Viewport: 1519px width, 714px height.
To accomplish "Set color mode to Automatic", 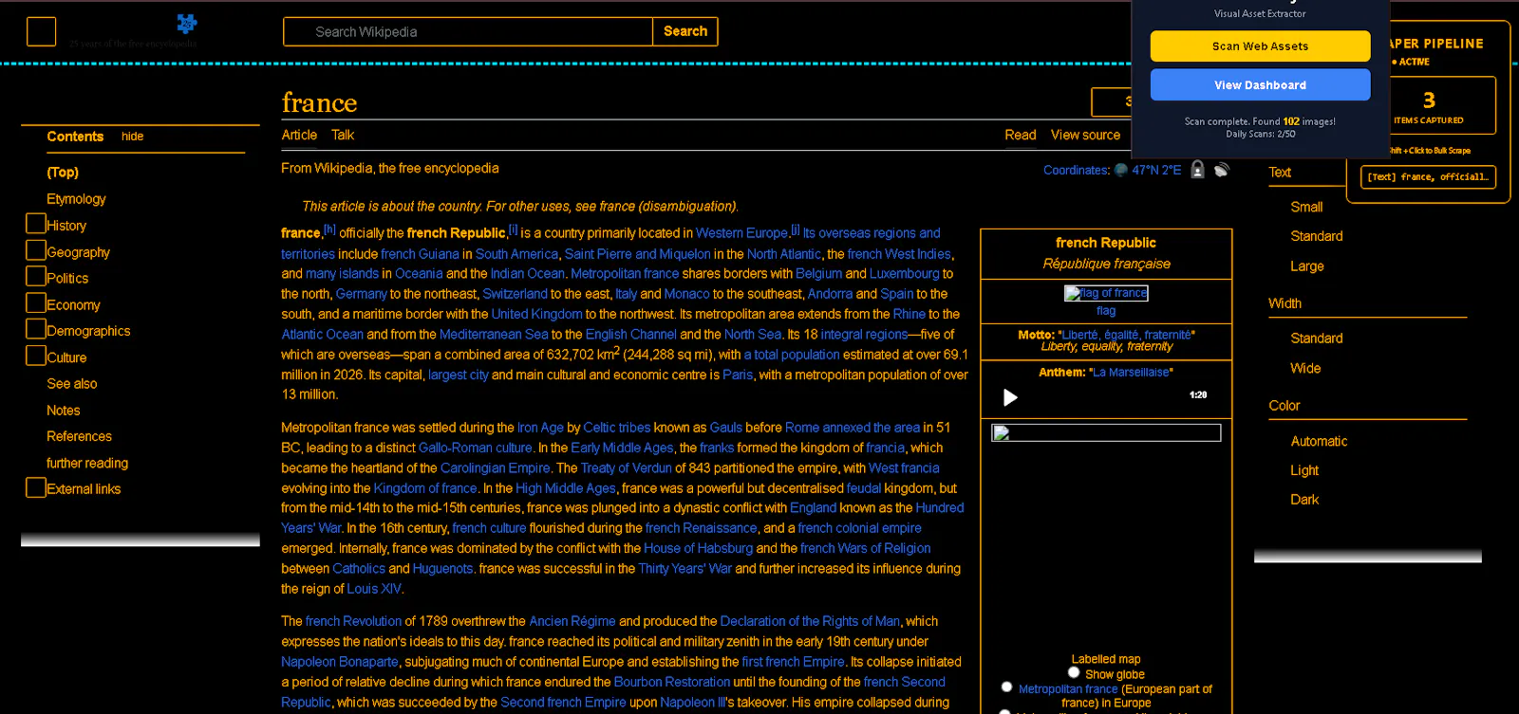I will click(1319, 442).
